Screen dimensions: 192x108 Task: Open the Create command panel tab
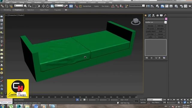click(x=145, y=15)
